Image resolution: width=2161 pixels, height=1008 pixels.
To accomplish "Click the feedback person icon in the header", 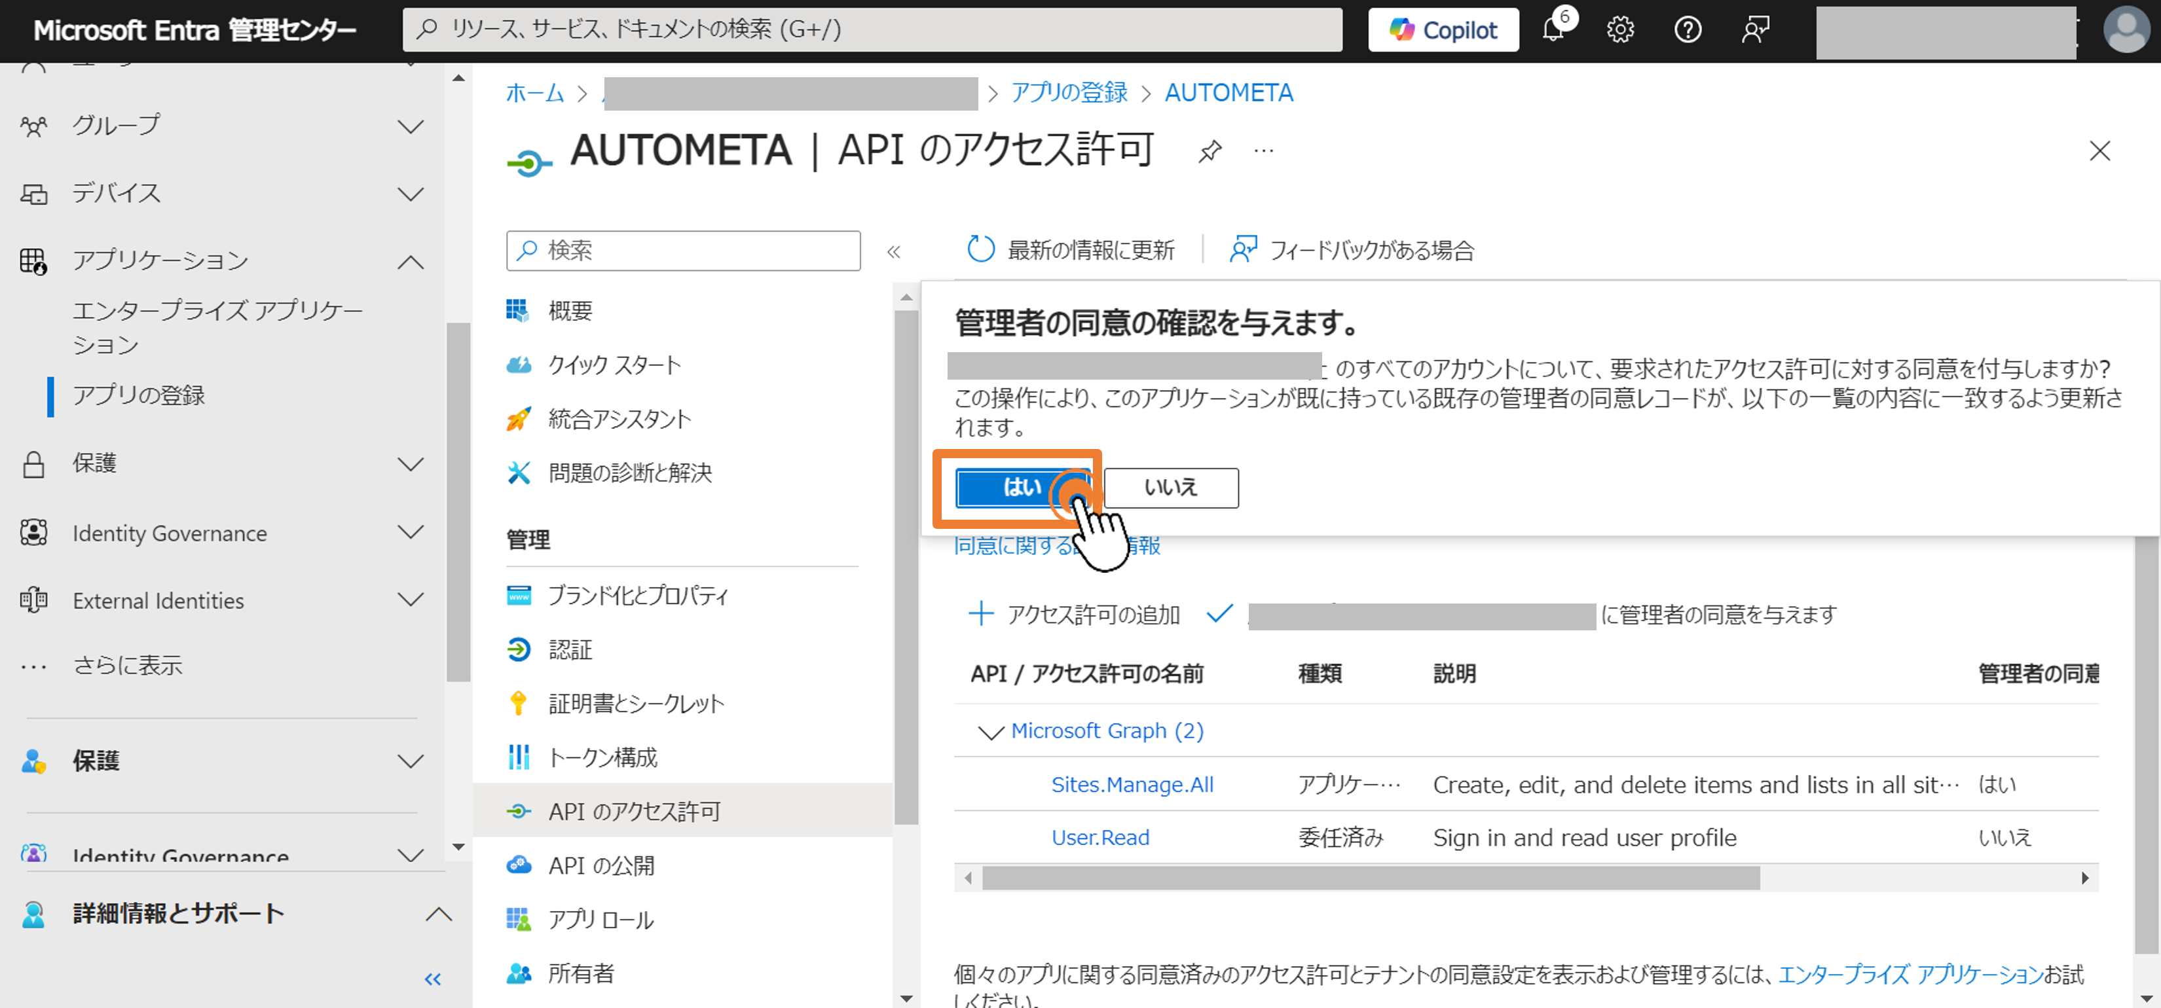I will tap(1755, 30).
